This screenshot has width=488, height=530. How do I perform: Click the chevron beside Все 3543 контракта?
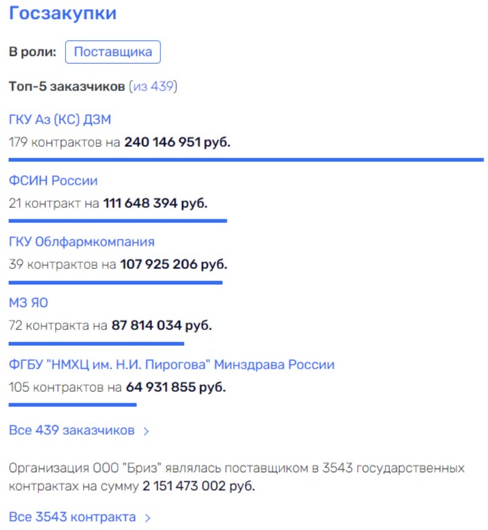(x=148, y=518)
